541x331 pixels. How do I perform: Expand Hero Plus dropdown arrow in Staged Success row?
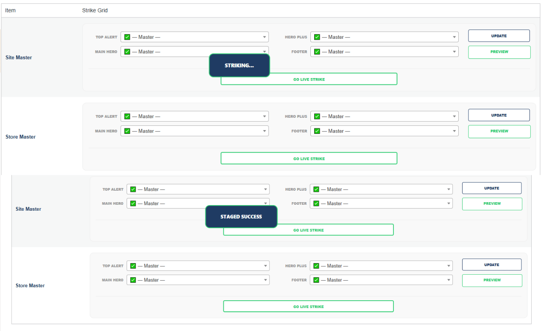[x=448, y=189]
